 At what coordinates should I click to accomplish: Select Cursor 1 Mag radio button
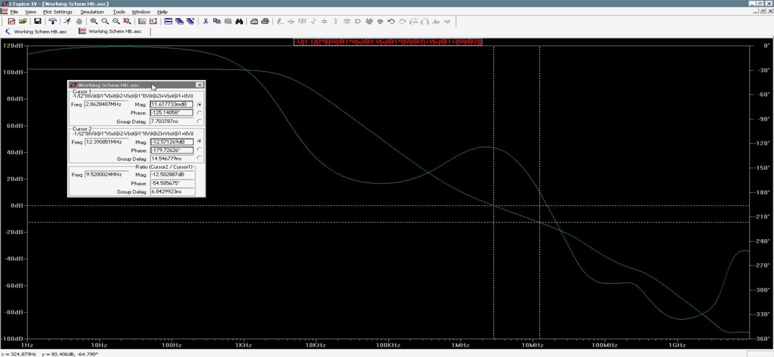200,104
